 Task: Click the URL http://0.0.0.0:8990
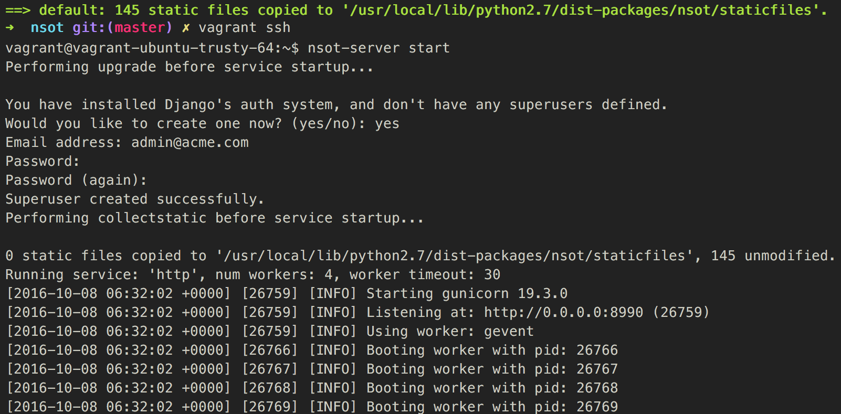563,313
